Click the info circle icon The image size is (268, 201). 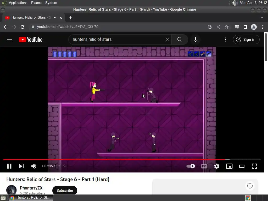pyautogui.click(x=250, y=186)
